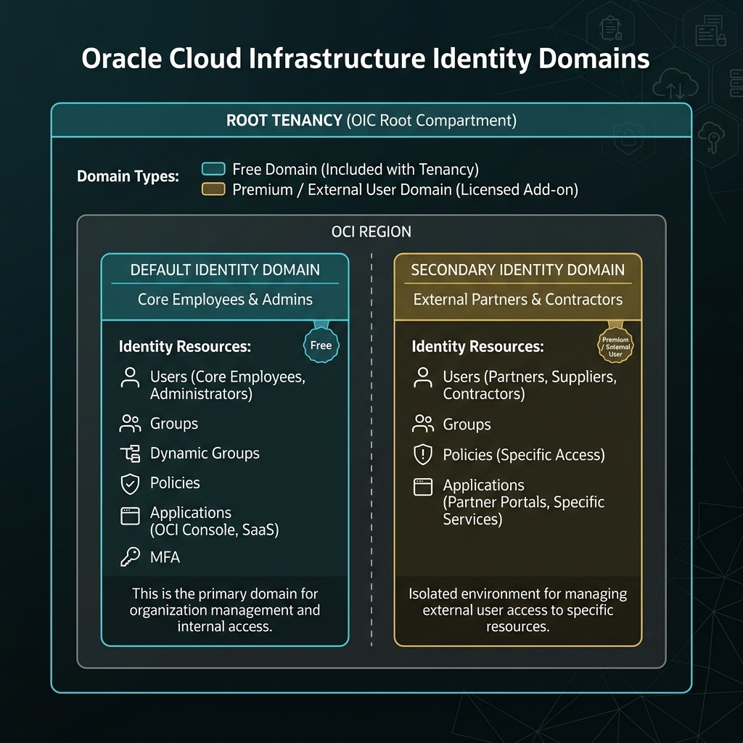Click the Isolated environment description paragraph
This screenshot has width=743, height=743.
(518, 609)
